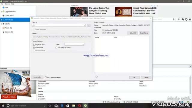Click the lightbulb tips icon in toolbar
The image size is (192, 108).
[179, 19]
